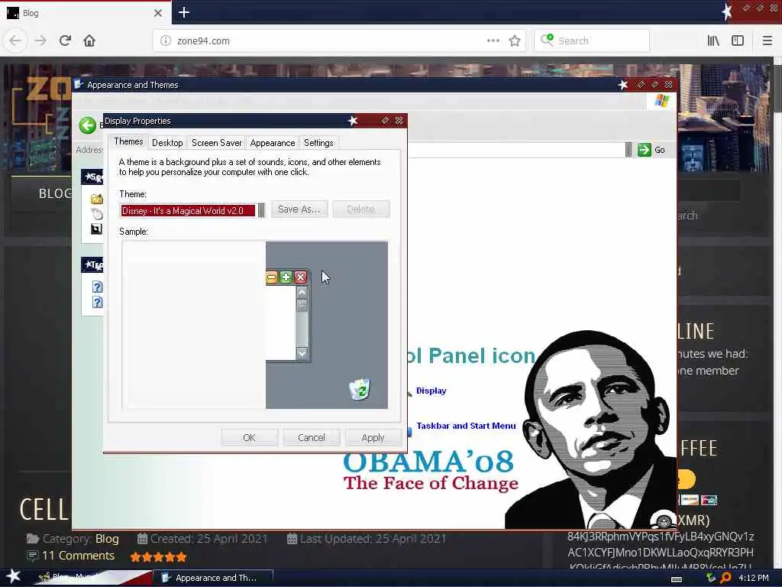Viewport: 782px width, 587px height.
Task: Open the Settings tab
Action: pos(318,143)
